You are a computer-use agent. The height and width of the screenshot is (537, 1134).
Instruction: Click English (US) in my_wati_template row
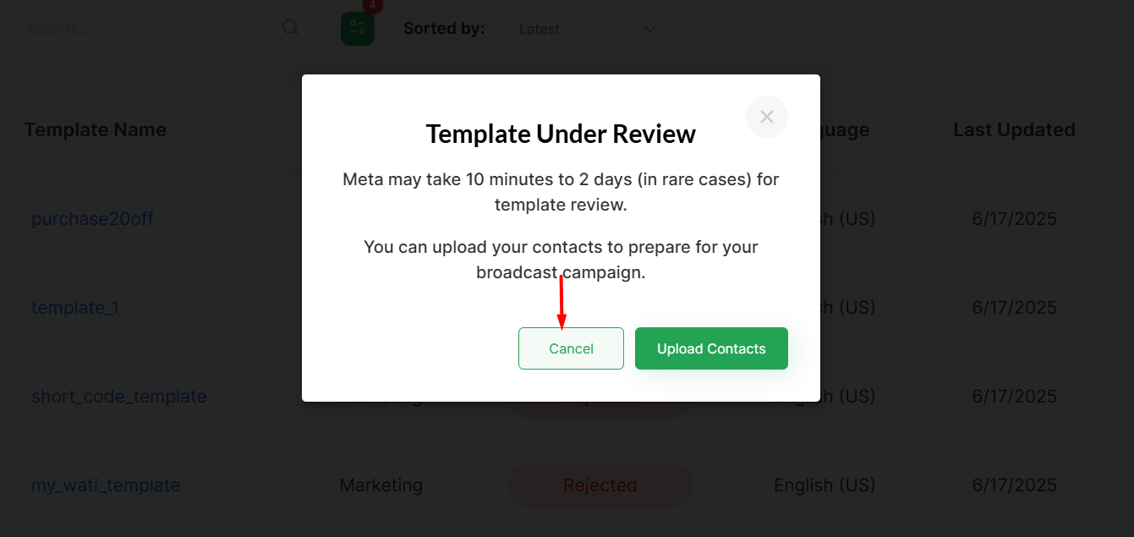coord(824,485)
